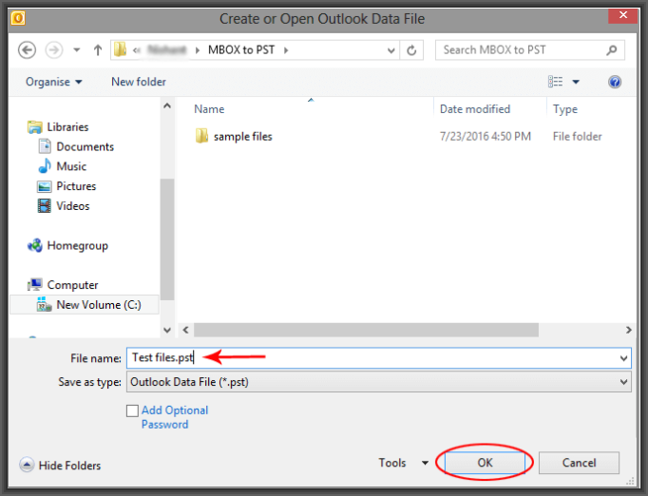Close the dialog with the red X
The height and width of the screenshot is (496, 648).
(623, 16)
